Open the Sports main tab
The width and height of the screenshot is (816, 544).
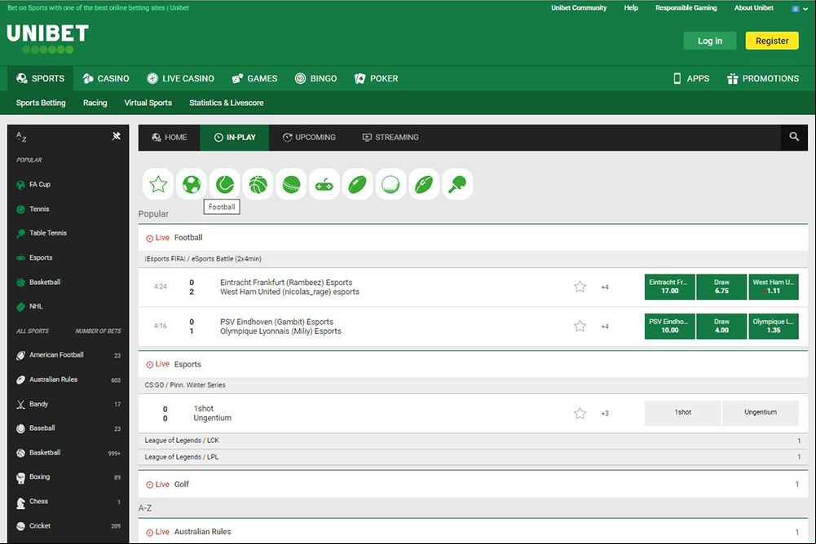[41, 78]
